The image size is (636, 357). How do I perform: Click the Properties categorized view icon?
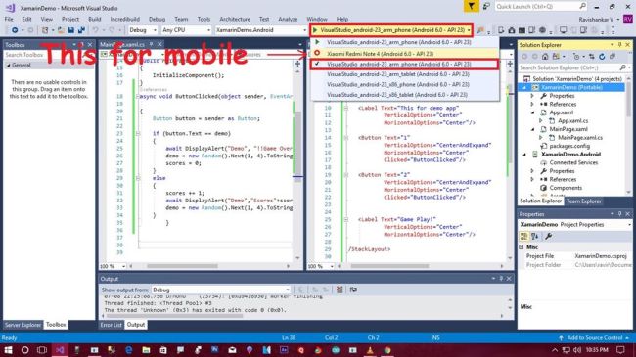(x=524, y=236)
